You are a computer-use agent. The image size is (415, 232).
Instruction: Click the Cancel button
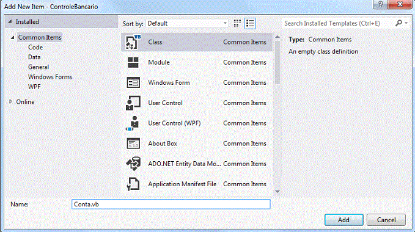[x=386, y=220]
